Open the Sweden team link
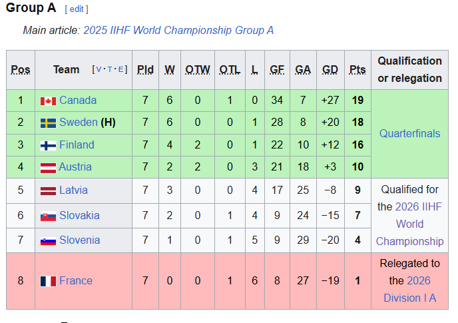Image resolution: width=458 pixels, height=323 pixels. (78, 123)
